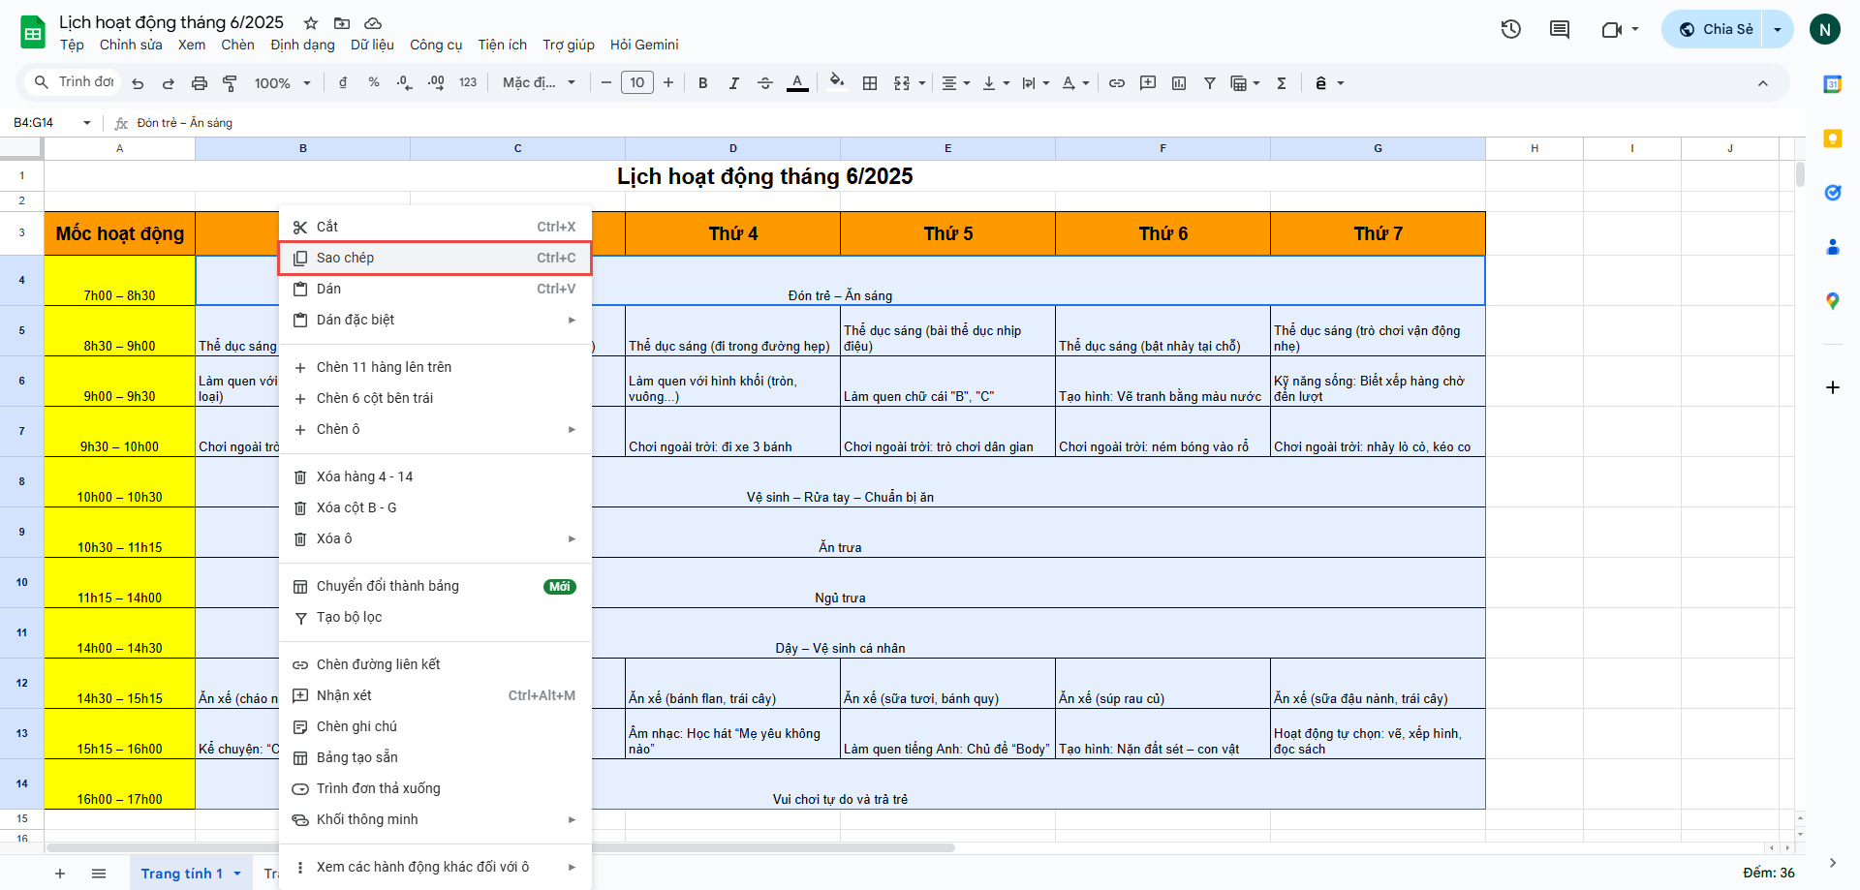This screenshot has height=890, width=1860.
Task: Click the paint format icon
Action: click(230, 83)
